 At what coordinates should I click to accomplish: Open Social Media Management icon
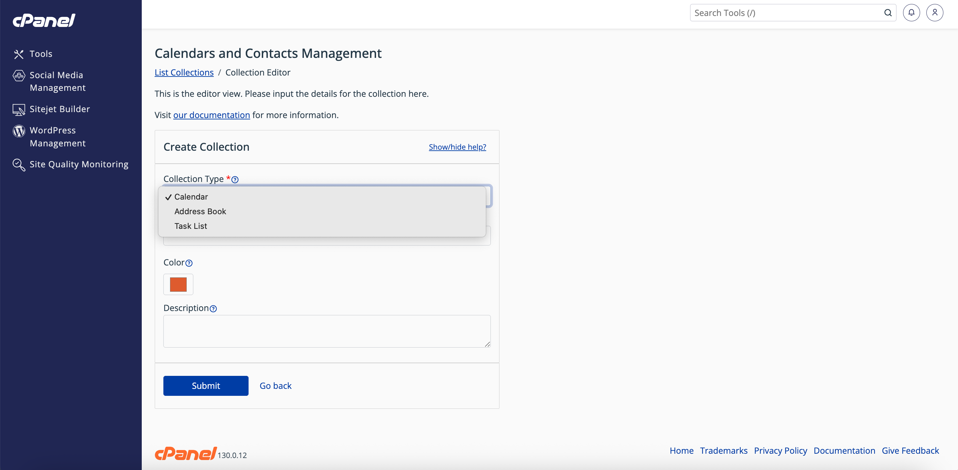point(19,76)
